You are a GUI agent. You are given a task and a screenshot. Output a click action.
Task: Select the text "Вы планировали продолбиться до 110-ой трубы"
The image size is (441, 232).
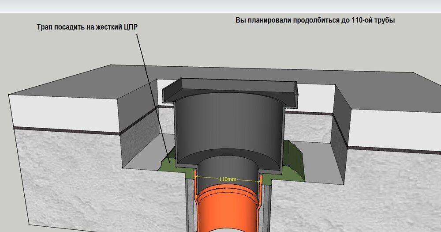(x=315, y=20)
